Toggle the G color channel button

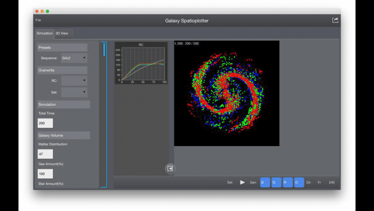(x=276, y=182)
